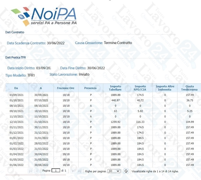
Task: Select the Dati Contratto section heading
Action: click(x=15, y=32)
